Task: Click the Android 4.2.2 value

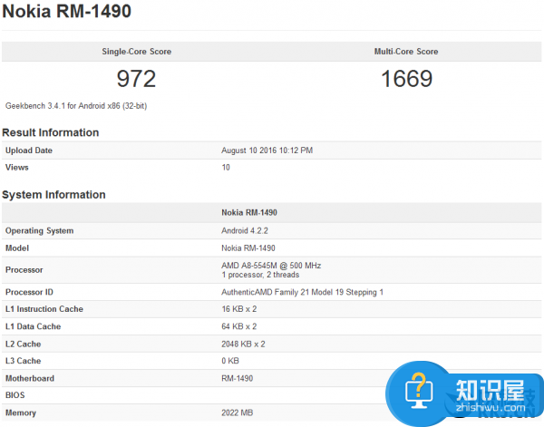Action: [245, 230]
